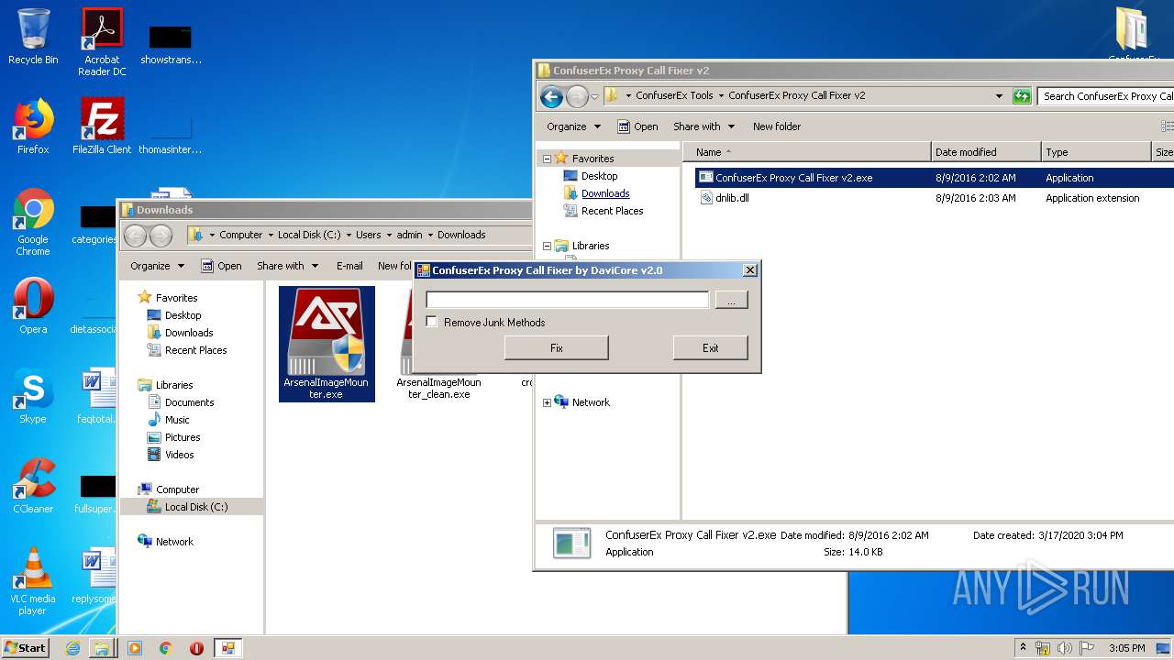Click E-mail in the Downloads toolbar
This screenshot has height=660, width=1174.
click(349, 266)
